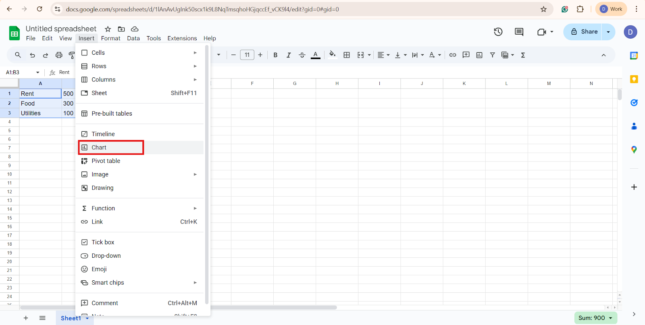Open the merge cells dropdown arrow

pyautogui.click(x=369, y=55)
